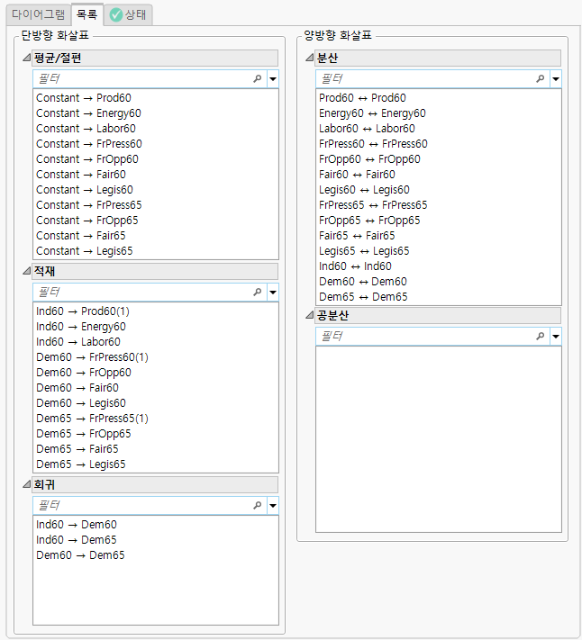Collapse the 회귀 section triangle
The width and height of the screenshot is (582, 640).
point(26,484)
